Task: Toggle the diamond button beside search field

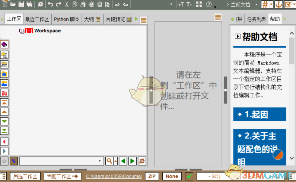Action: (x=4, y=161)
